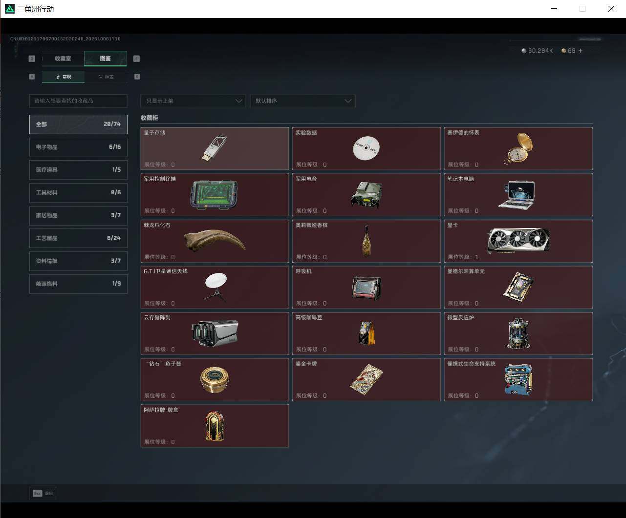Click the Esc 返回 back button
The image size is (626, 518).
pyautogui.click(x=43, y=494)
